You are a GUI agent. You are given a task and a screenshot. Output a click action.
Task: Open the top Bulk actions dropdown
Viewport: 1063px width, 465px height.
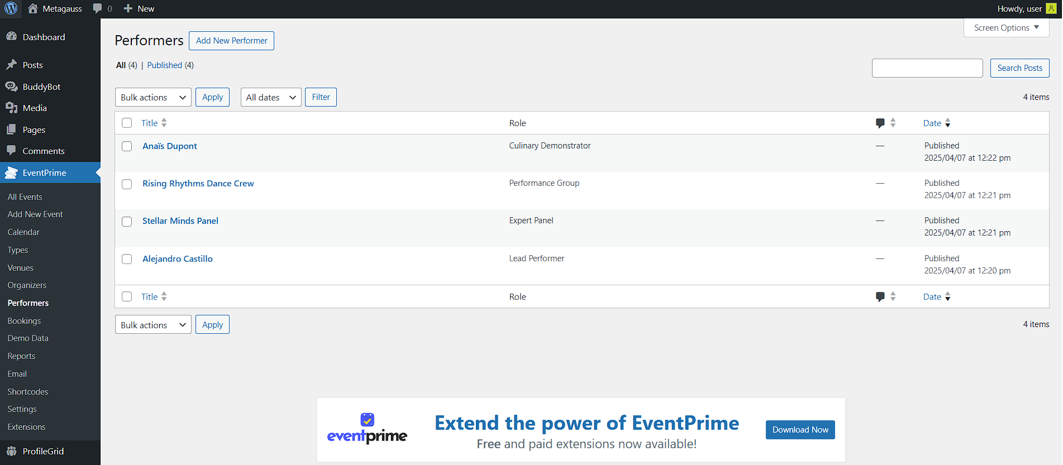153,97
